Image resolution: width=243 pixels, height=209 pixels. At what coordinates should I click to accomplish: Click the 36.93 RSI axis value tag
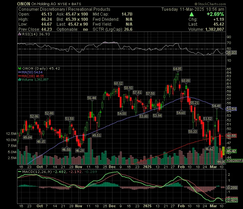(231, 53)
